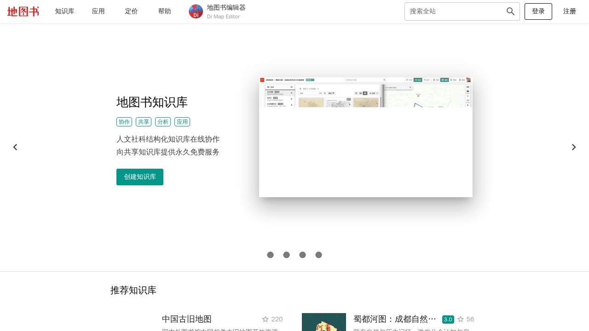The height and width of the screenshot is (331, 589).
Task: Toggle the 分析 tag pill
Action: (162, 121)
